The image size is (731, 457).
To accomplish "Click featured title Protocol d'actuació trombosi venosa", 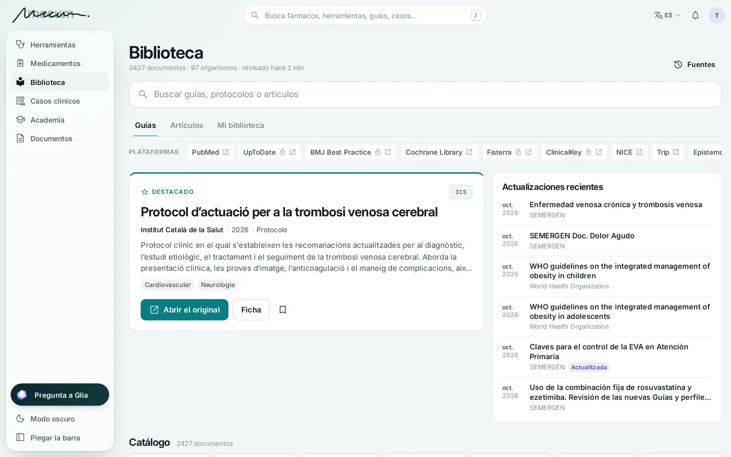I will (x=289, y=212).
